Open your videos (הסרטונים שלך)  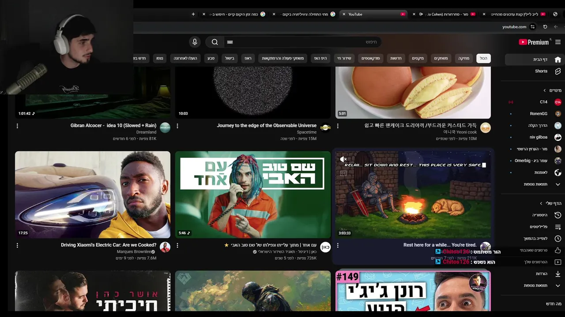point(535,262)
